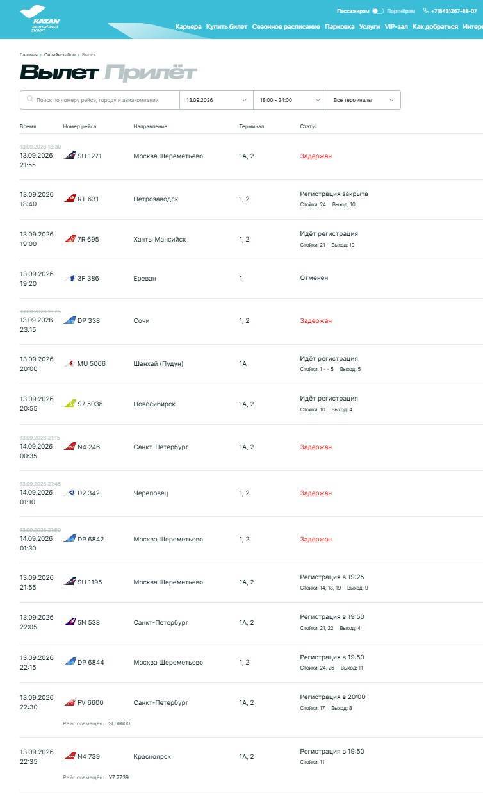The image size is (483, 801).
Task: Click the Kazan International Airport logo
Action: [40, 18]
